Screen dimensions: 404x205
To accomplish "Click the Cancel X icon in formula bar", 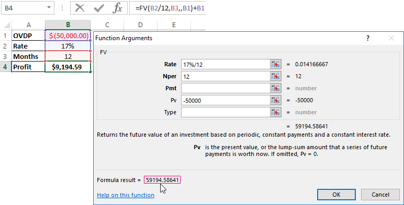I will coord(80,8).
